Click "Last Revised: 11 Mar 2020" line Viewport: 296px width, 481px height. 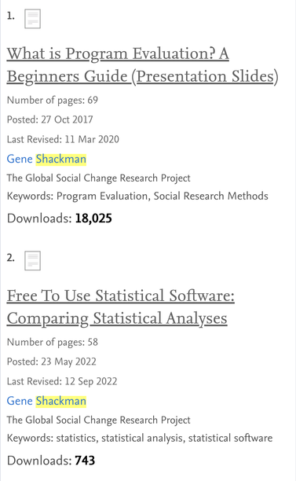pyautogui.click(x=63, y=139)
